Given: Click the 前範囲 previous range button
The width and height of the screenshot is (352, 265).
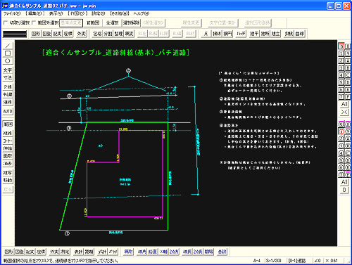Looking at the screenshot, I should (93, 22).
